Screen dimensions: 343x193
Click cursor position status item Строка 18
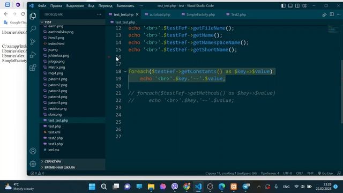(x=231, y=173)
